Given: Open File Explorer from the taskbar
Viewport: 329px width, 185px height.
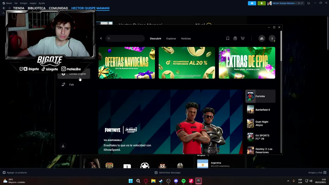Looking at the screenshot, I should click(153, 181).
